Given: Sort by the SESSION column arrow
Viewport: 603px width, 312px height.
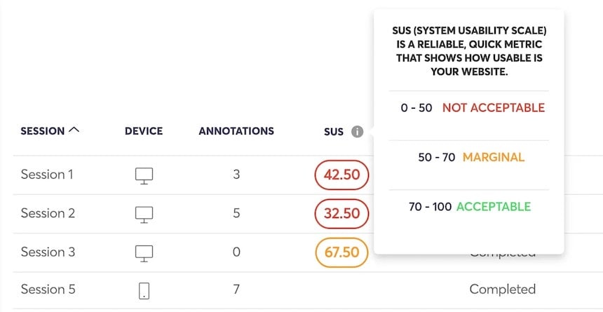Looking at the screenshot, I should pos(74,130).
